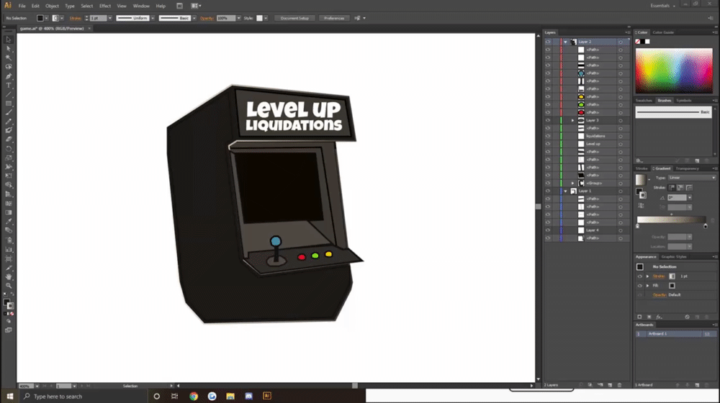Open the Window menu

(141, 6)
